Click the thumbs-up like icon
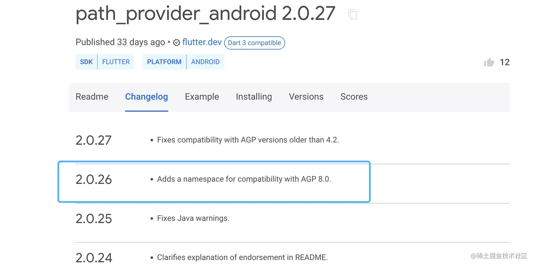Screen dimensions: 535x267 point(489,62)
